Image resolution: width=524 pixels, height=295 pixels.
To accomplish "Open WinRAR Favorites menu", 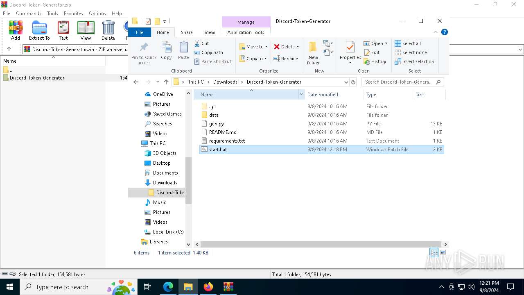I will click(x=74, y=13).
